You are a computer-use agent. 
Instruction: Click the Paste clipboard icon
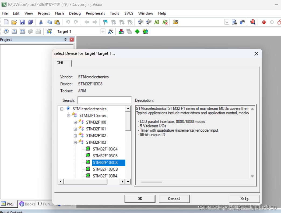(x=57, y=22)
